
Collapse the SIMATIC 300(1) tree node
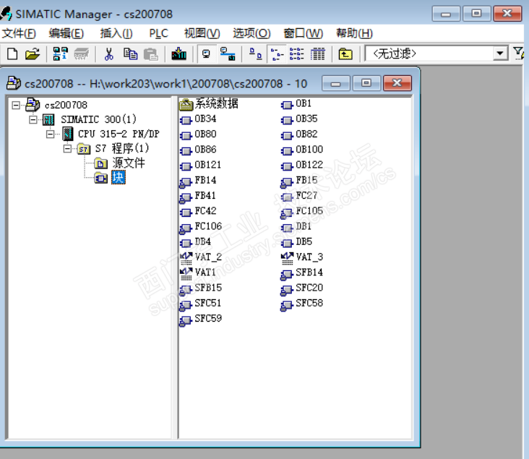tap(33, 119)
